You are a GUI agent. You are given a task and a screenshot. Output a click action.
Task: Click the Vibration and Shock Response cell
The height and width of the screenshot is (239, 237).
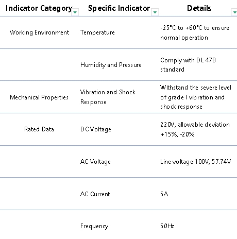[119, 97]
